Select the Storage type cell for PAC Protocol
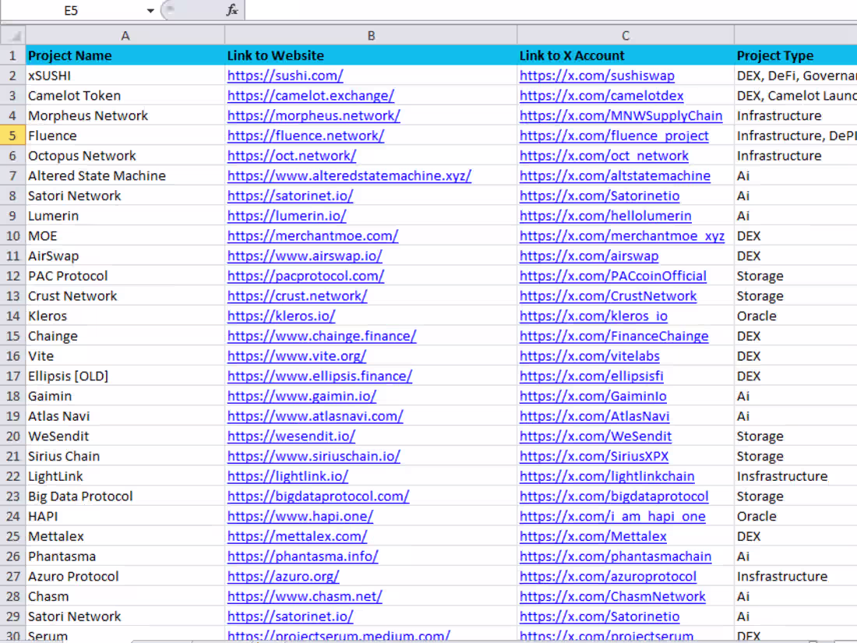Screen dimensions: 857x643 [x=795, y=276]
